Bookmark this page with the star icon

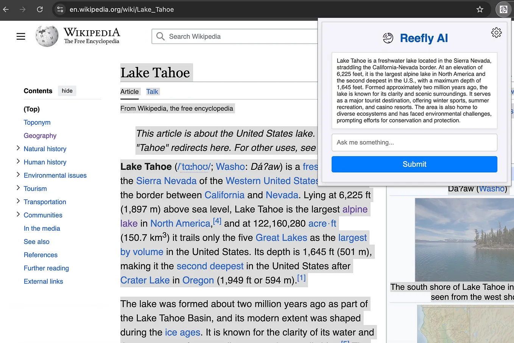(x=480, y=9)
